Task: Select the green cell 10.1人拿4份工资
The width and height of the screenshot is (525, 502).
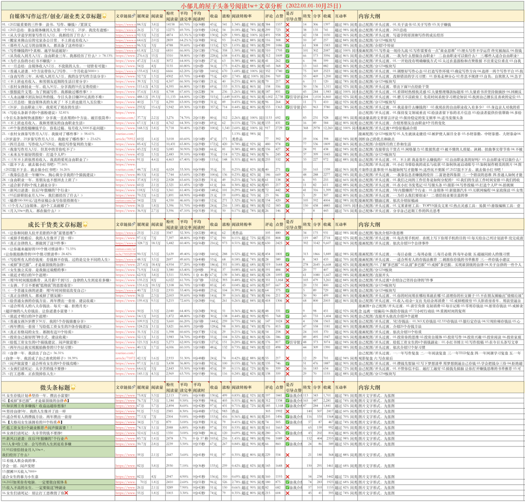Action: 58,444
